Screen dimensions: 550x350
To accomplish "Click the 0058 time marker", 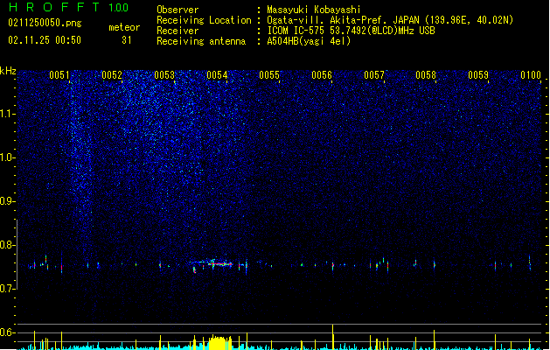I will coord(426,75).
